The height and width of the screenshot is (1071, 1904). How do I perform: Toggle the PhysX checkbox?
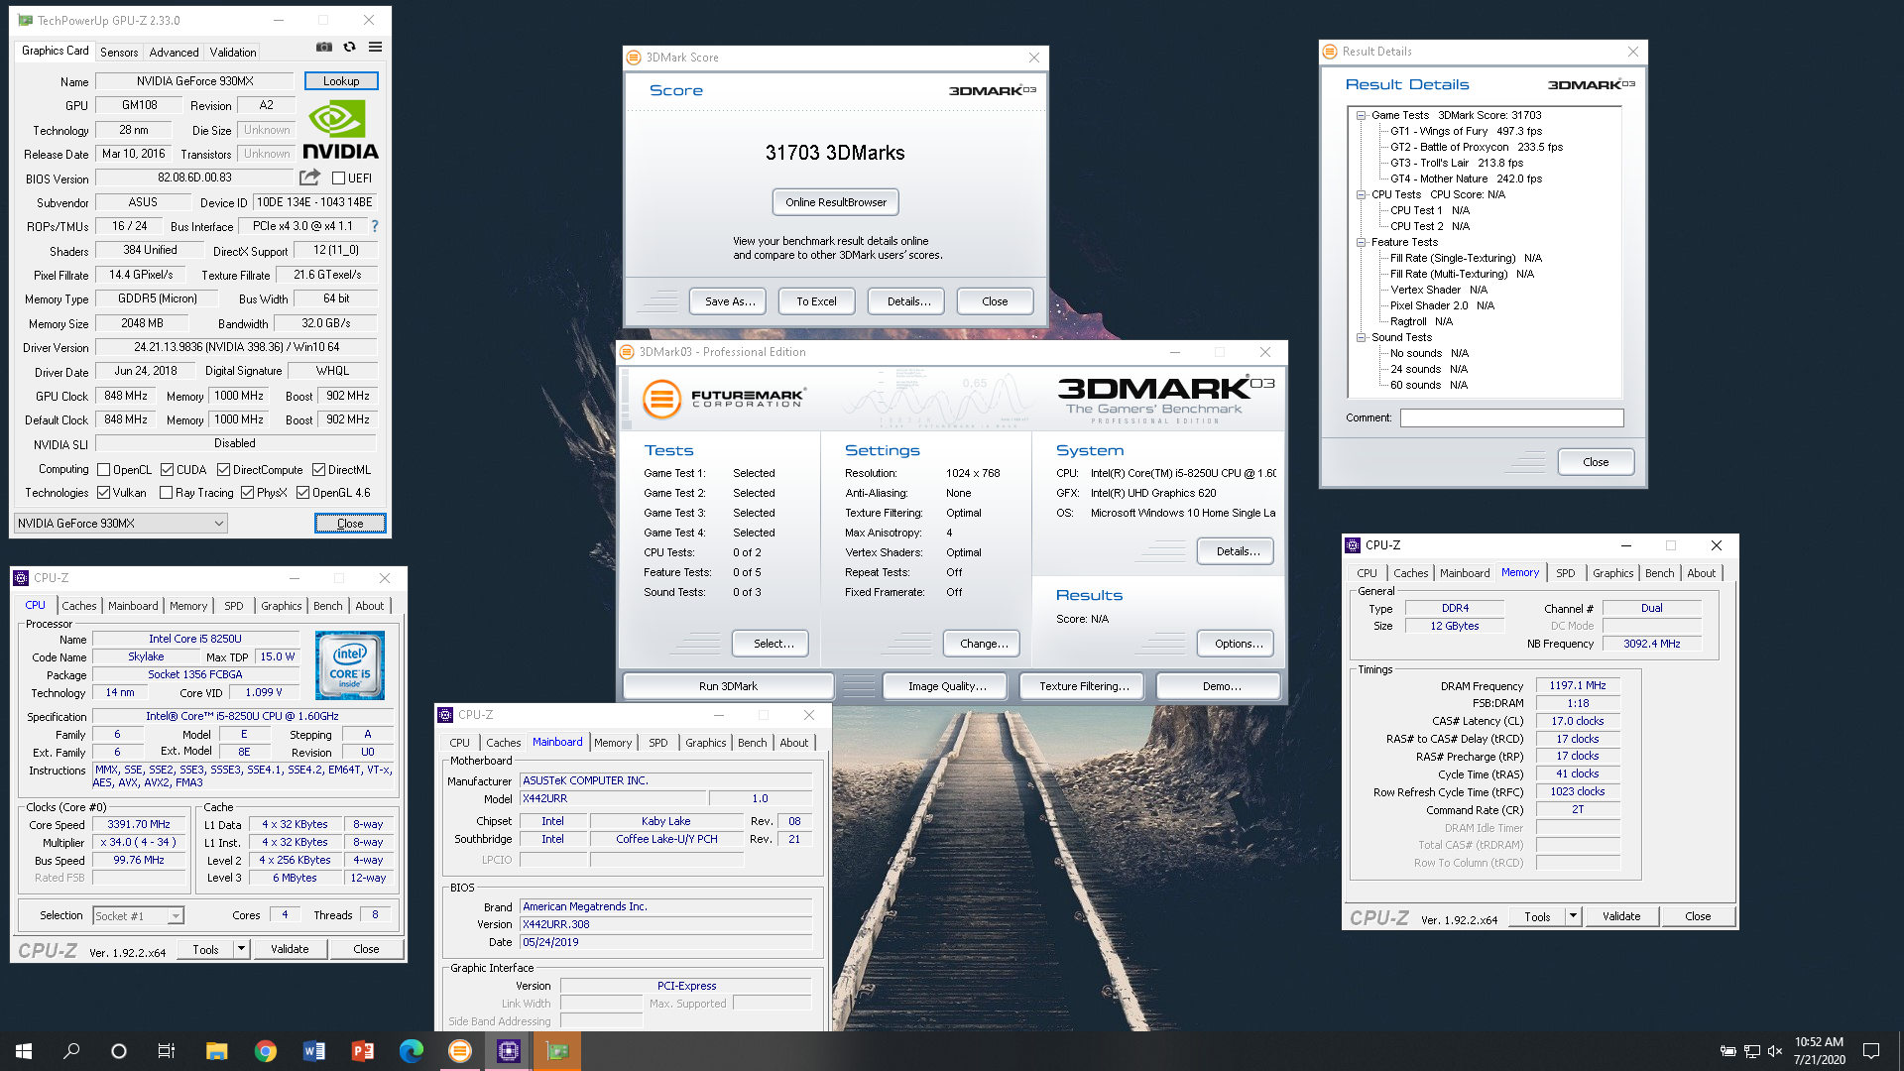[x=247, y=493]
